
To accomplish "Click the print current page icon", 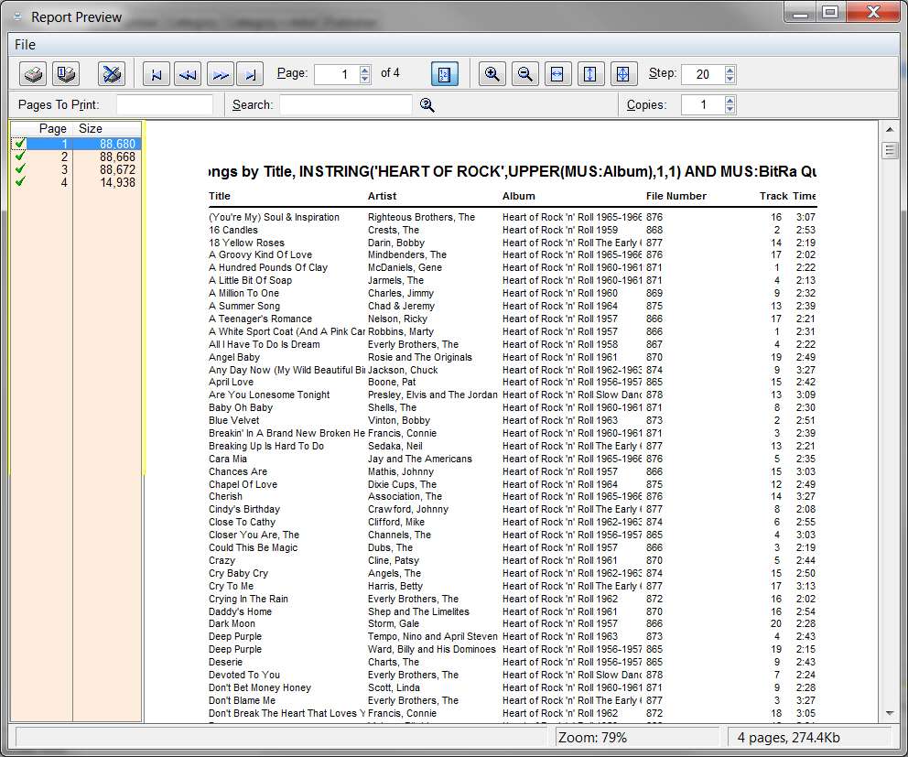I will tap(66, 74).
